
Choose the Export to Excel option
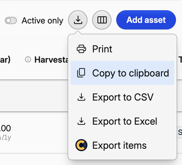(125, 121)
